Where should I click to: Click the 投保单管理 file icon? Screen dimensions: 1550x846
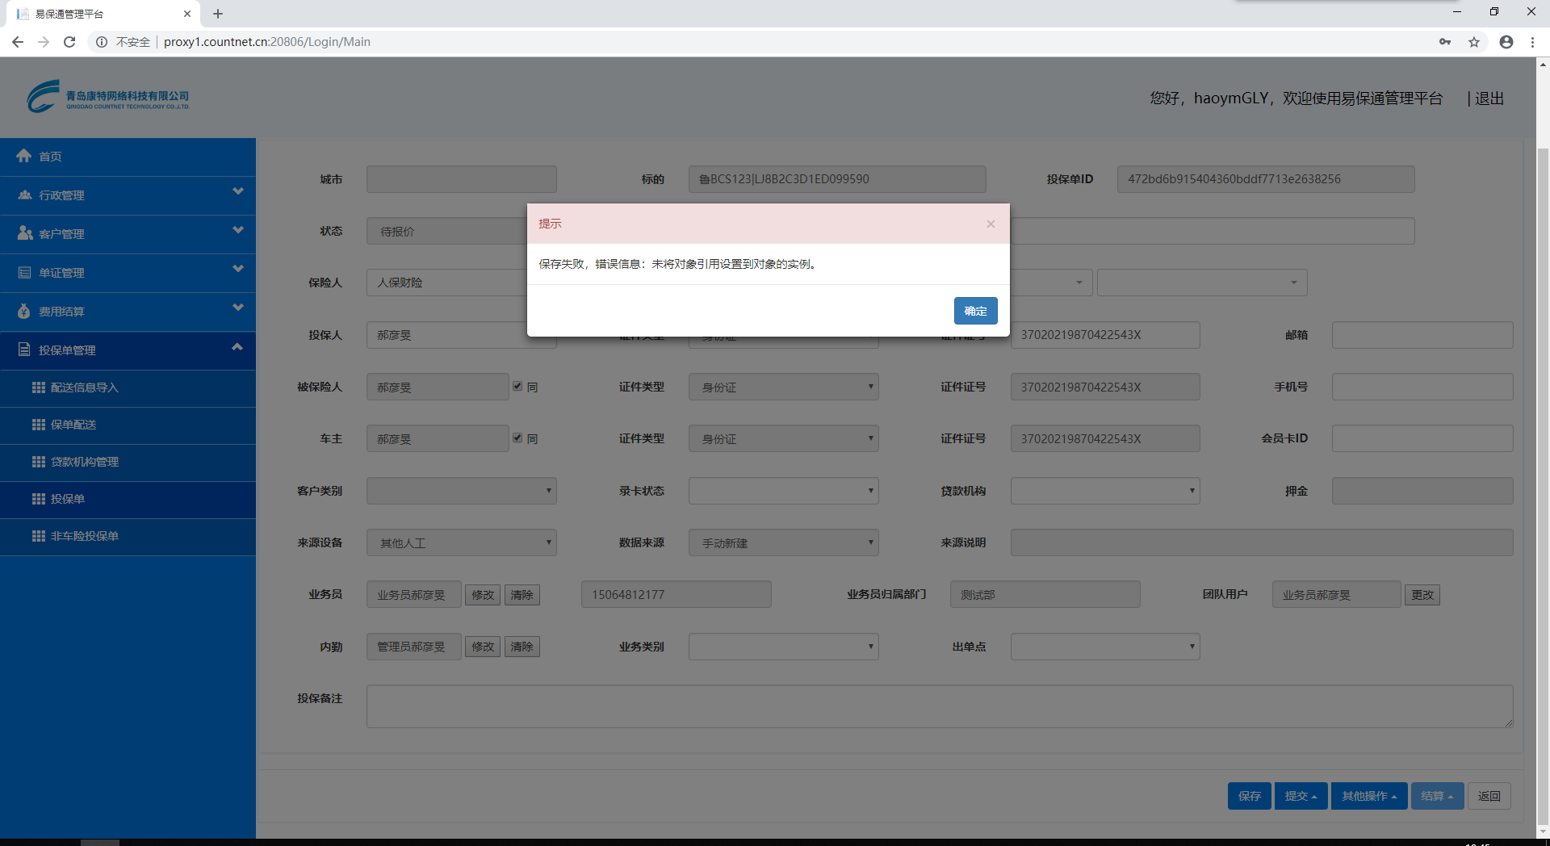click(x=24, y=350)
